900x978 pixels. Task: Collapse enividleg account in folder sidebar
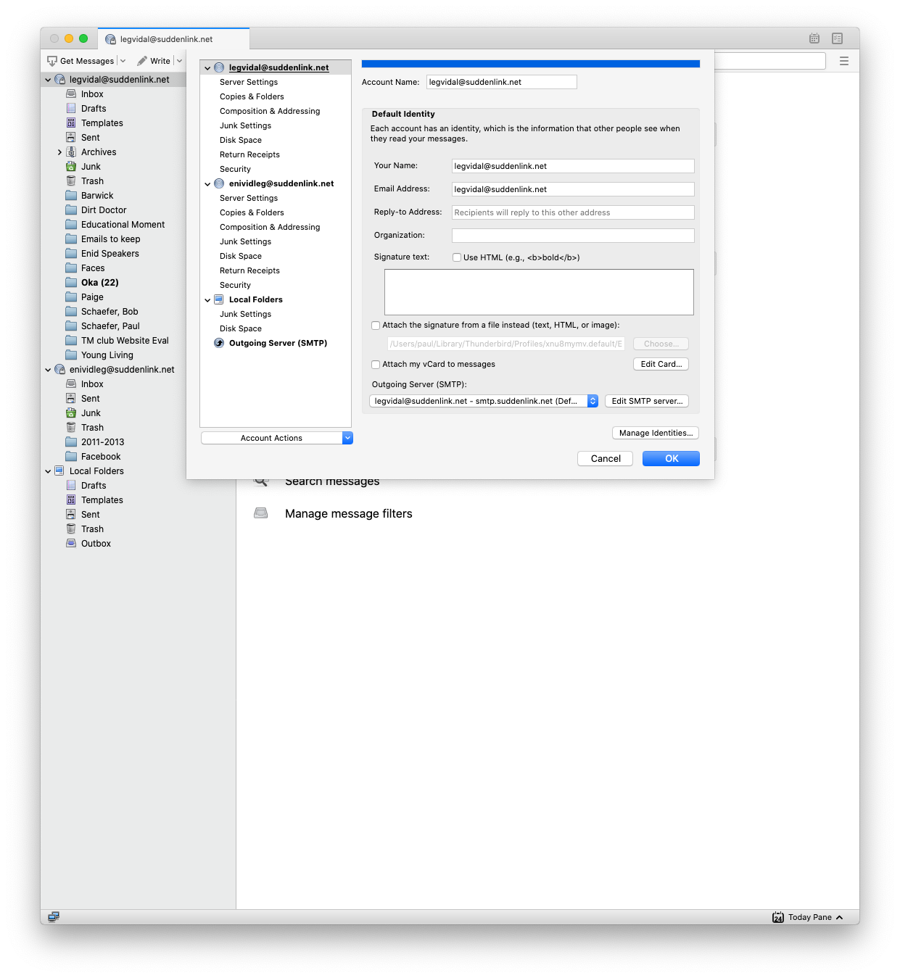click(48, 370)
